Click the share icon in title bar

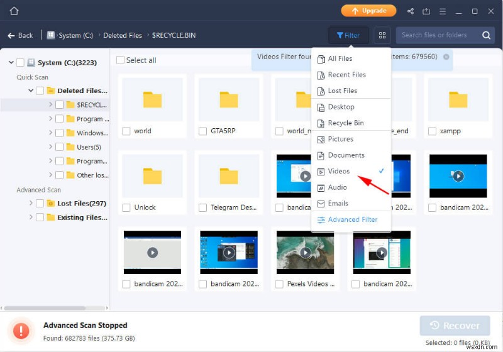[411, 11]
